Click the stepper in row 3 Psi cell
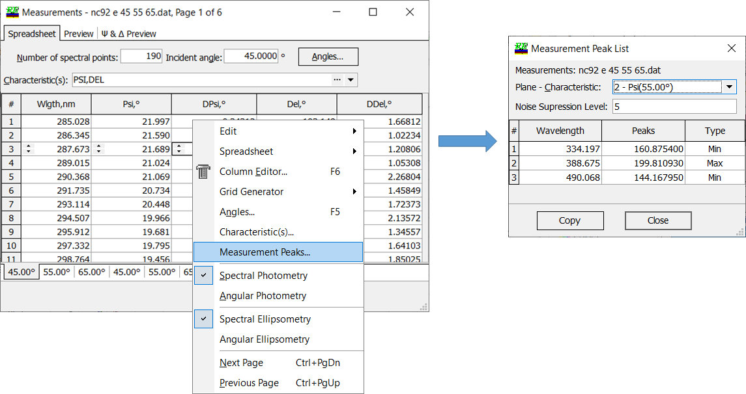746x394 pixels. (x=99, y=149)
